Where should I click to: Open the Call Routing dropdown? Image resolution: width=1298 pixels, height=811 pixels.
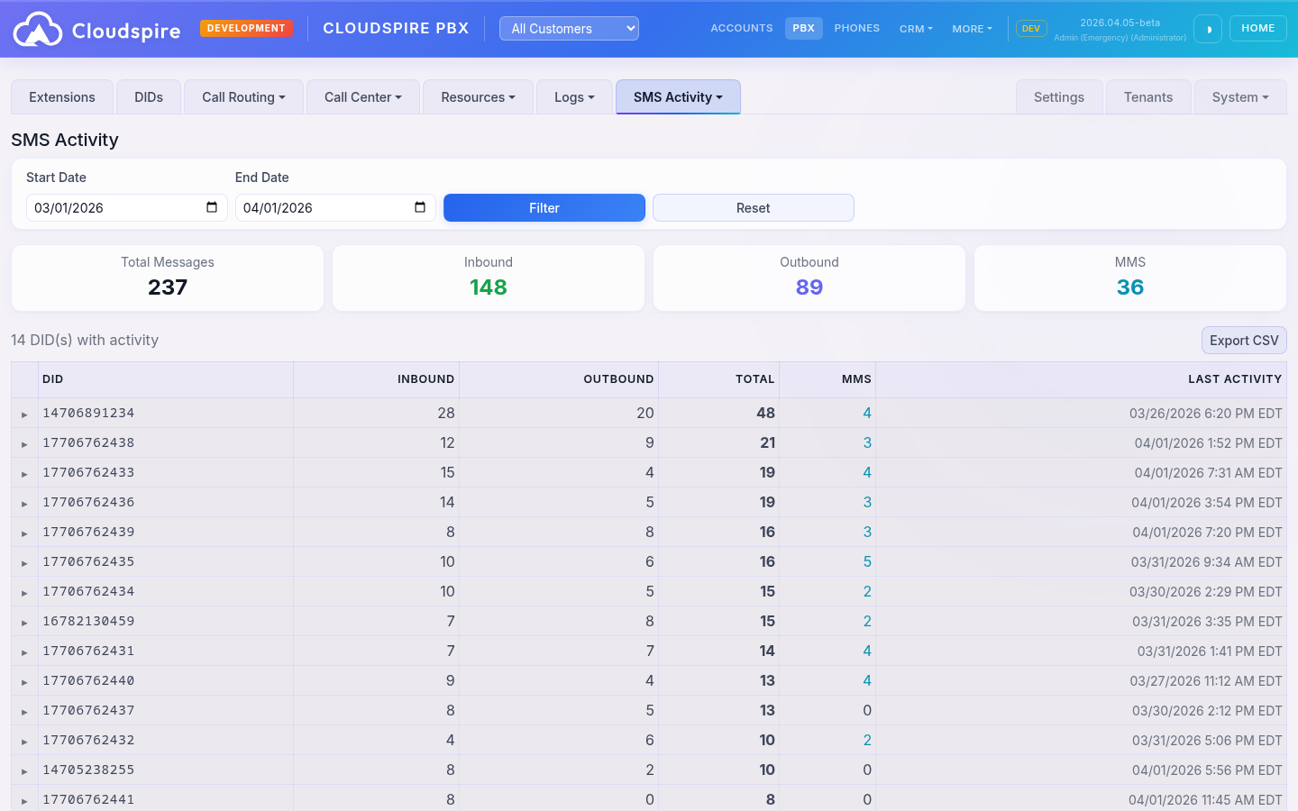click(242, 96)
